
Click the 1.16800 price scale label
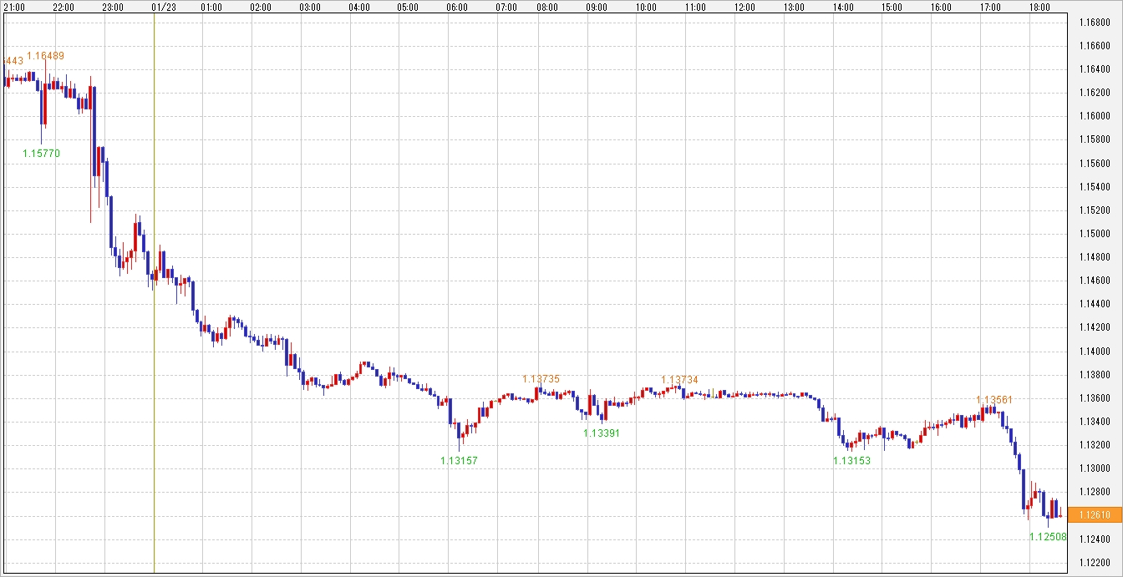click(1094, 23)
